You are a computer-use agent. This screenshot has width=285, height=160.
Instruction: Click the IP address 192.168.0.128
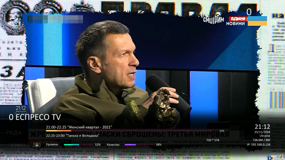tap(258, 144)
